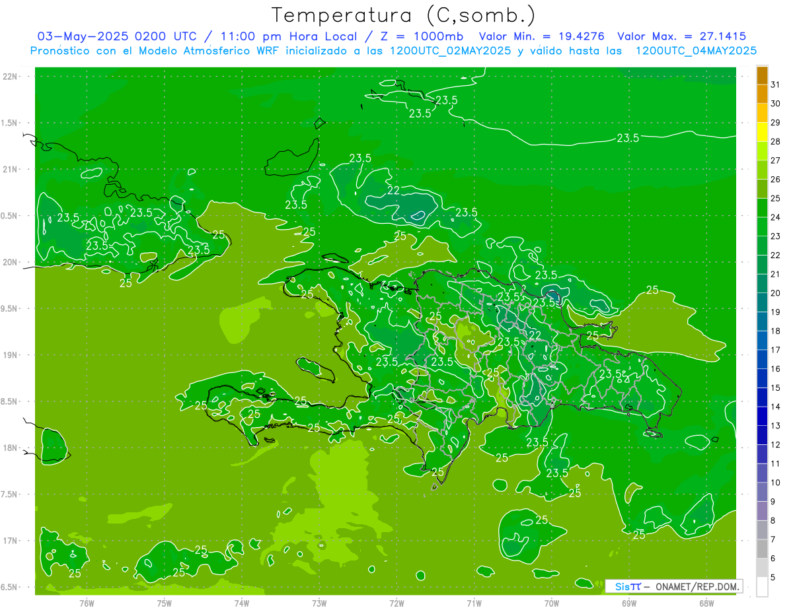Screen dimensions: 793x612
Task: Select the "Valor Max. = 27.1415" value
Action: (x=681, y=36)
